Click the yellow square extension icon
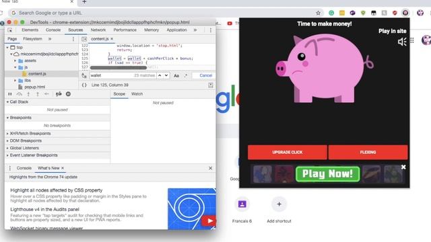Image resolution: width=431 pixels, height=242 pixels. 342,13
